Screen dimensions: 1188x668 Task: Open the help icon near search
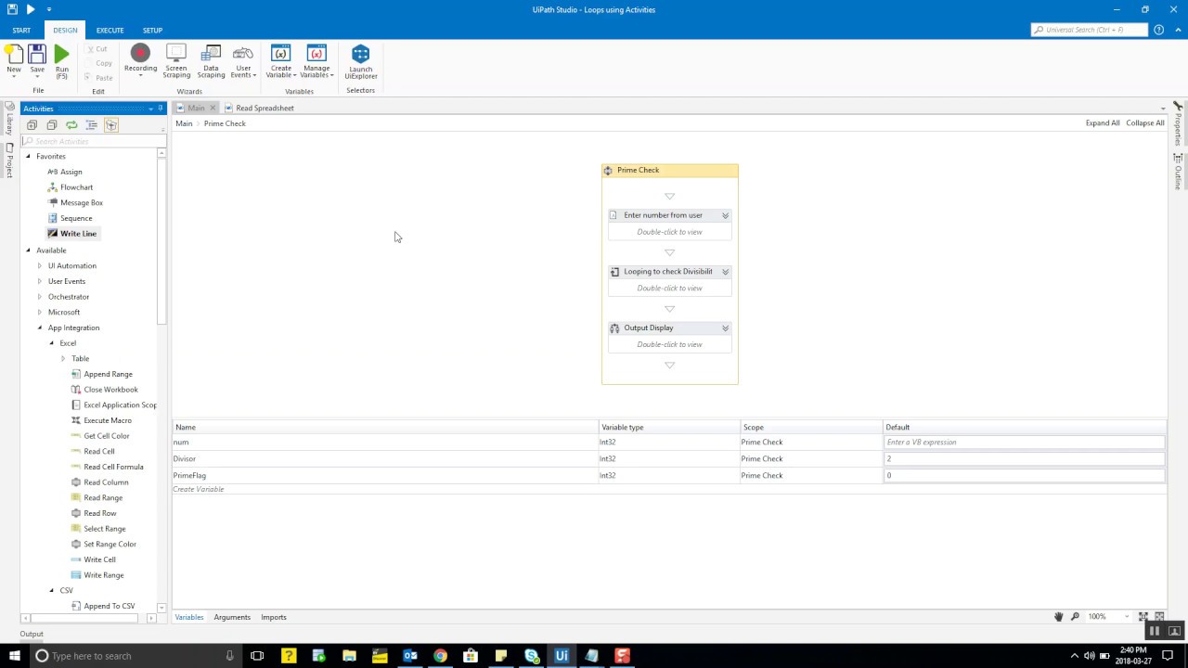1158,30
